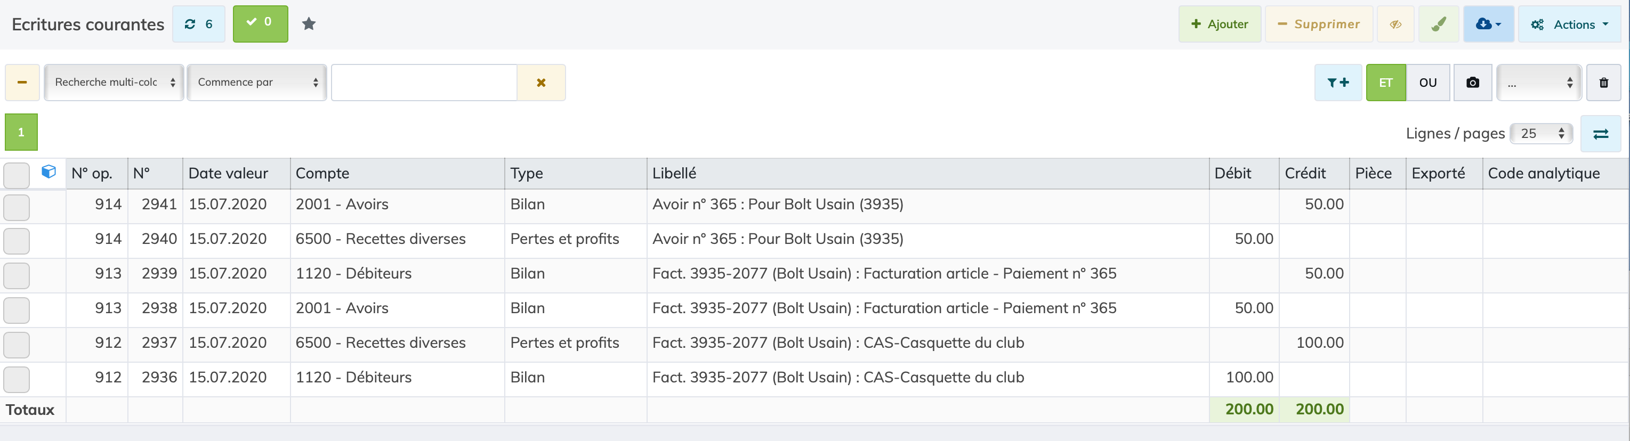
Task: Open the cloud download dropdown
Action: (1488, 24)
